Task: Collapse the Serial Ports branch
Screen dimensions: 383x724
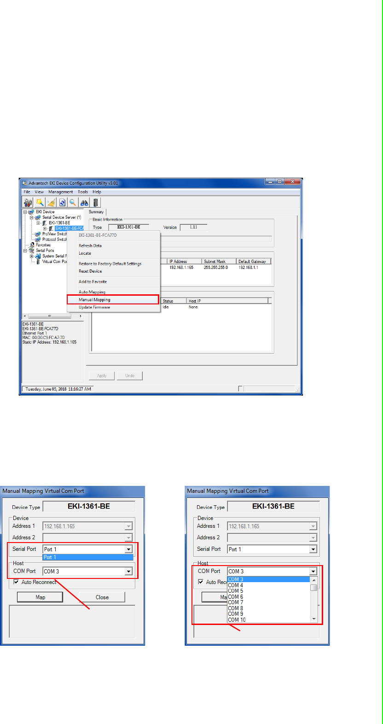Action: coord(25,251)
